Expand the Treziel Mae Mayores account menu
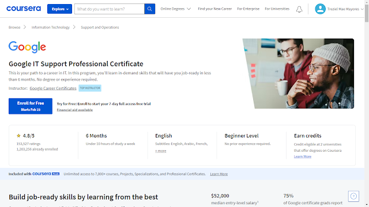Screen dimensions: 369x207 click(345, 9)
